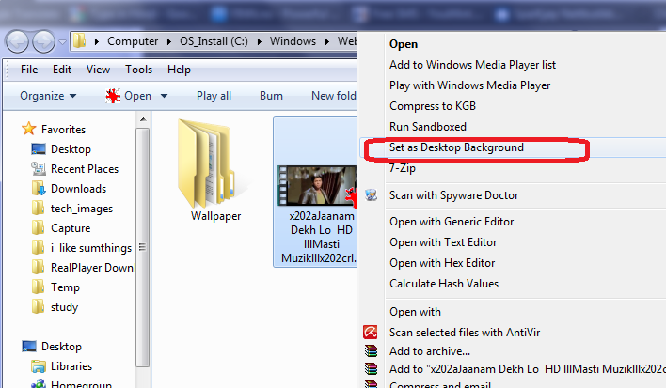Select Set as Desktop Background
The width and height of the screenshot is (666, 388).
coord(456,147)
